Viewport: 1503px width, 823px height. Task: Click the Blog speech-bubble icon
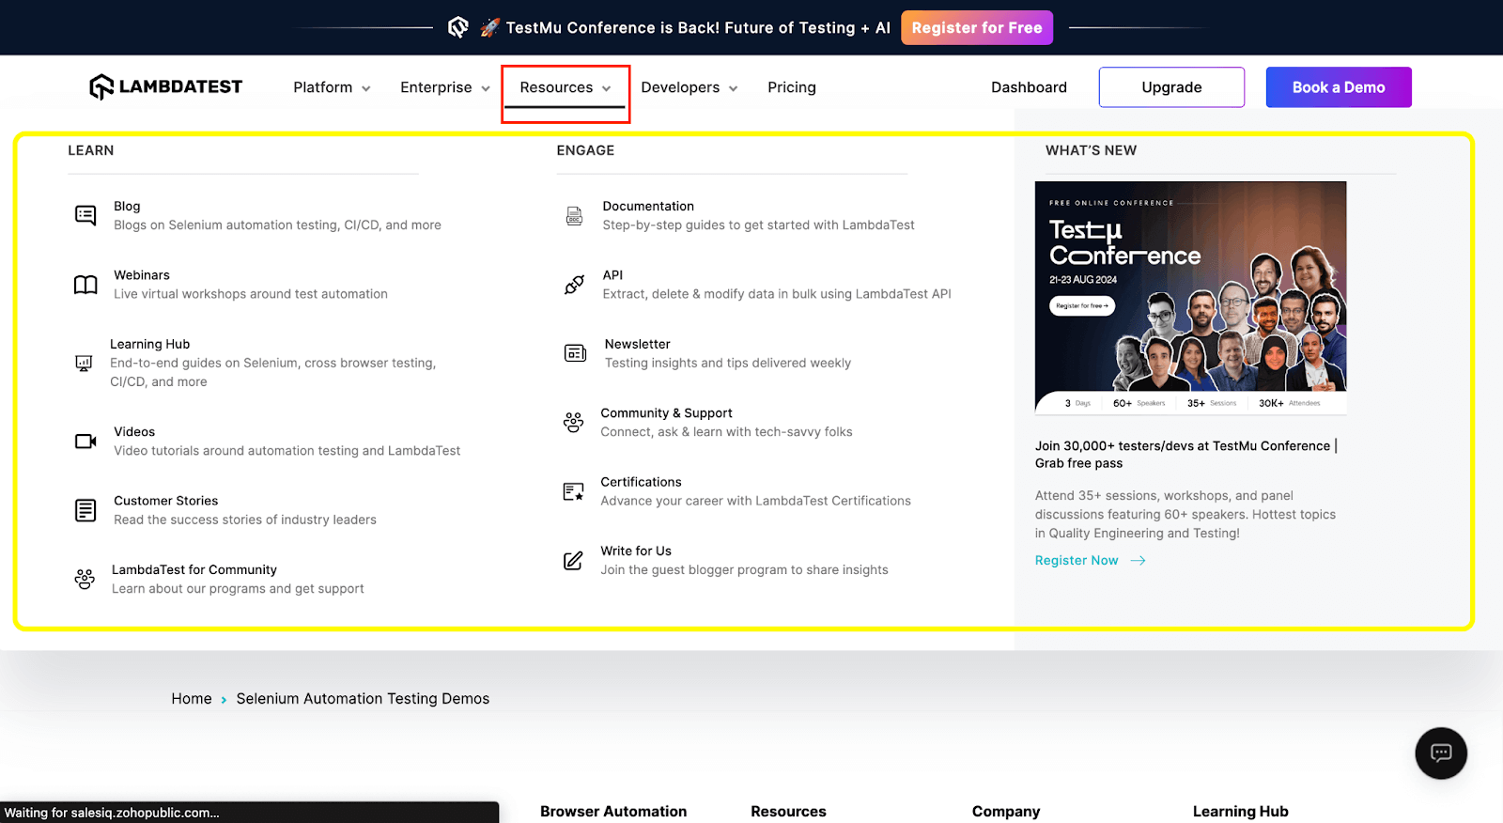point(85,215)
